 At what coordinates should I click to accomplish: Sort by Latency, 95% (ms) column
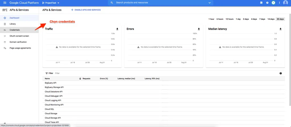coord(152,79)
